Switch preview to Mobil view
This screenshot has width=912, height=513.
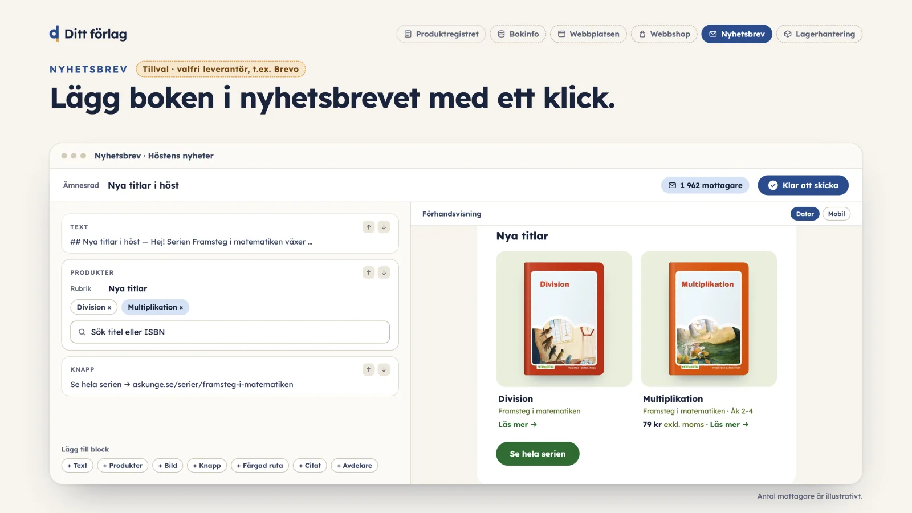click(x=836, y=214)
